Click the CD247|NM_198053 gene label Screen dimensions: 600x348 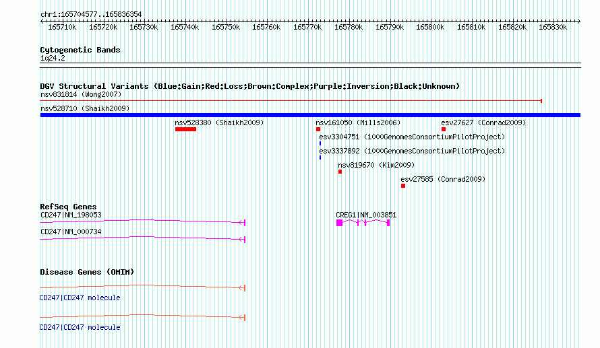pyautogui.click(x=71, y=215)
